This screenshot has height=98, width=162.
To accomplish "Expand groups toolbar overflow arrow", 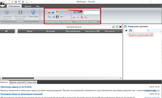I will (x=160, y=32).
